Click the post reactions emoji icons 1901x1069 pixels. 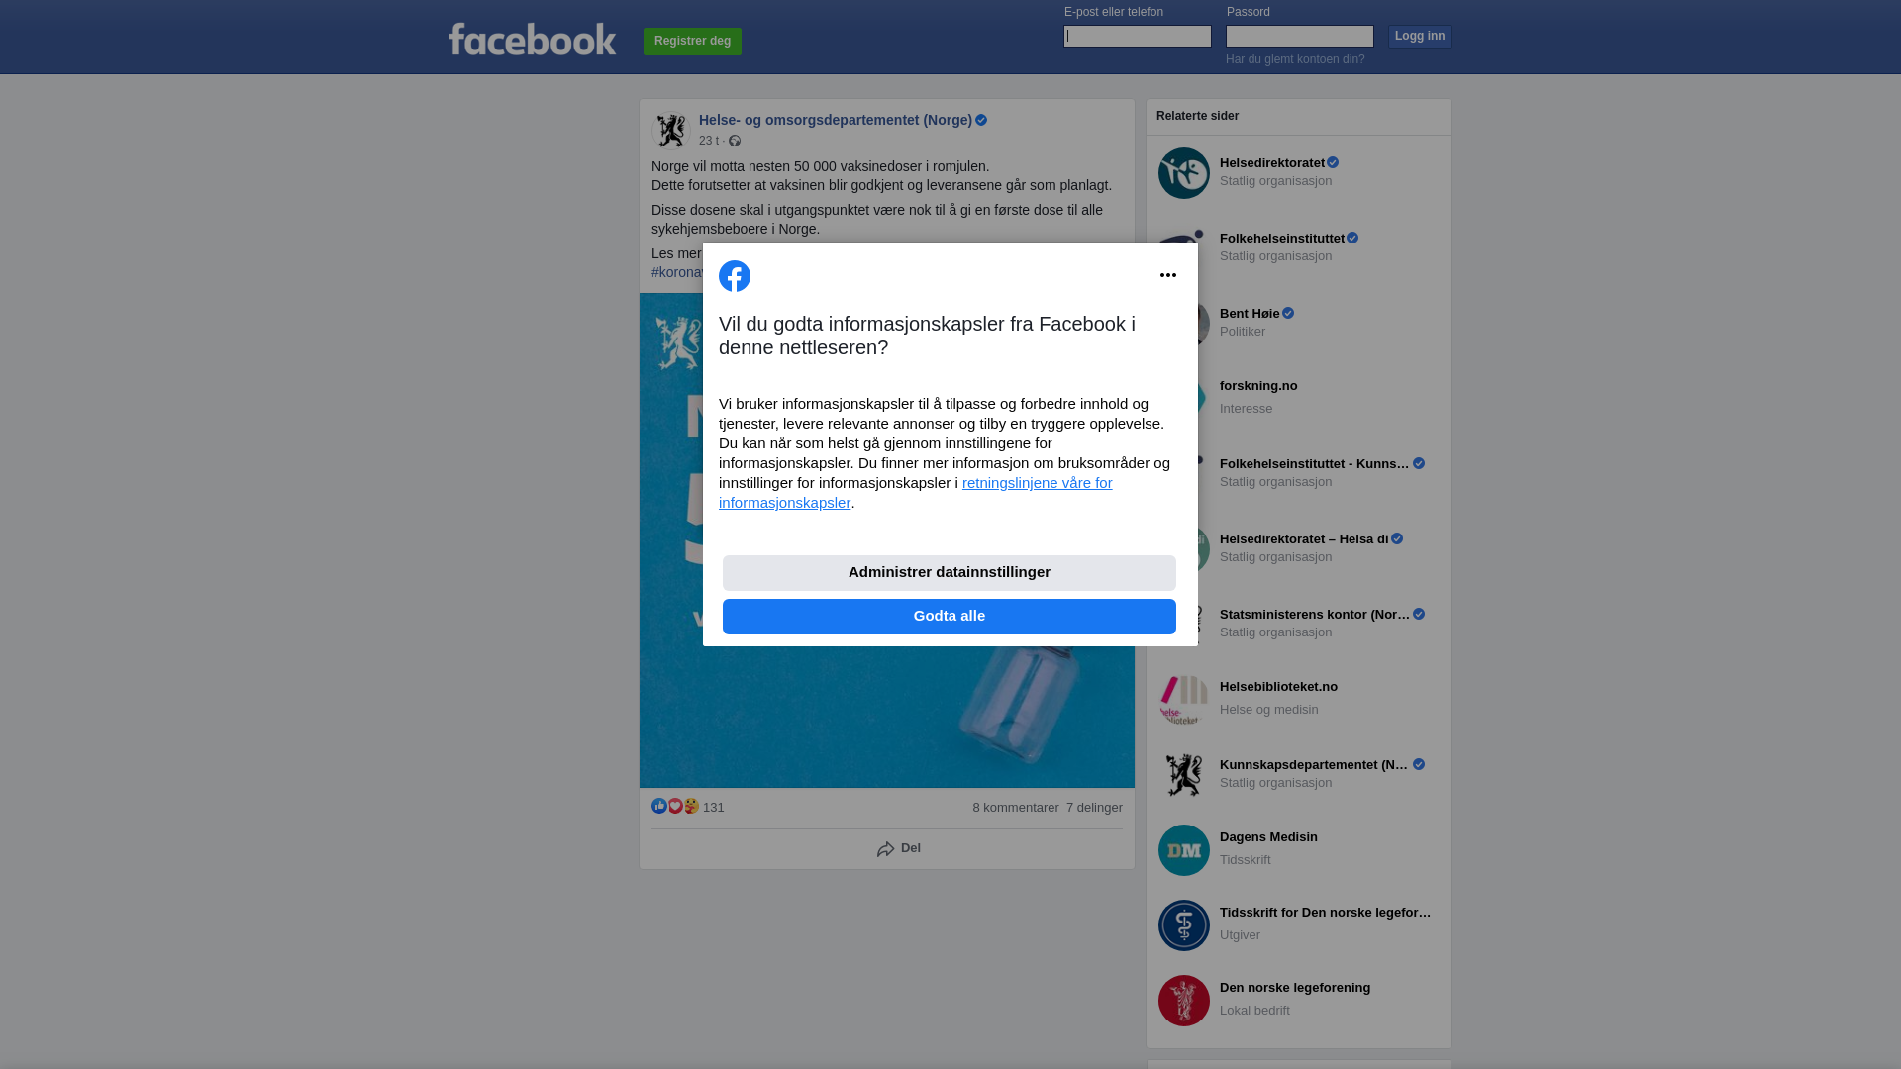[675, 807]
